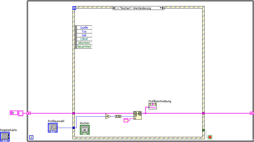Click the Registerkarte label
254x142 pixels.
pyautogui.click(x=8, y=130)
